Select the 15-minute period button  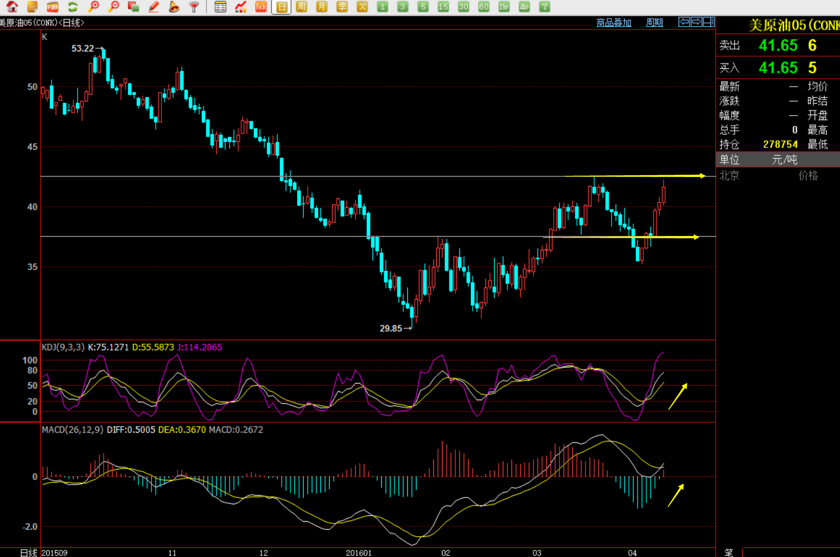tap(443, 7)
